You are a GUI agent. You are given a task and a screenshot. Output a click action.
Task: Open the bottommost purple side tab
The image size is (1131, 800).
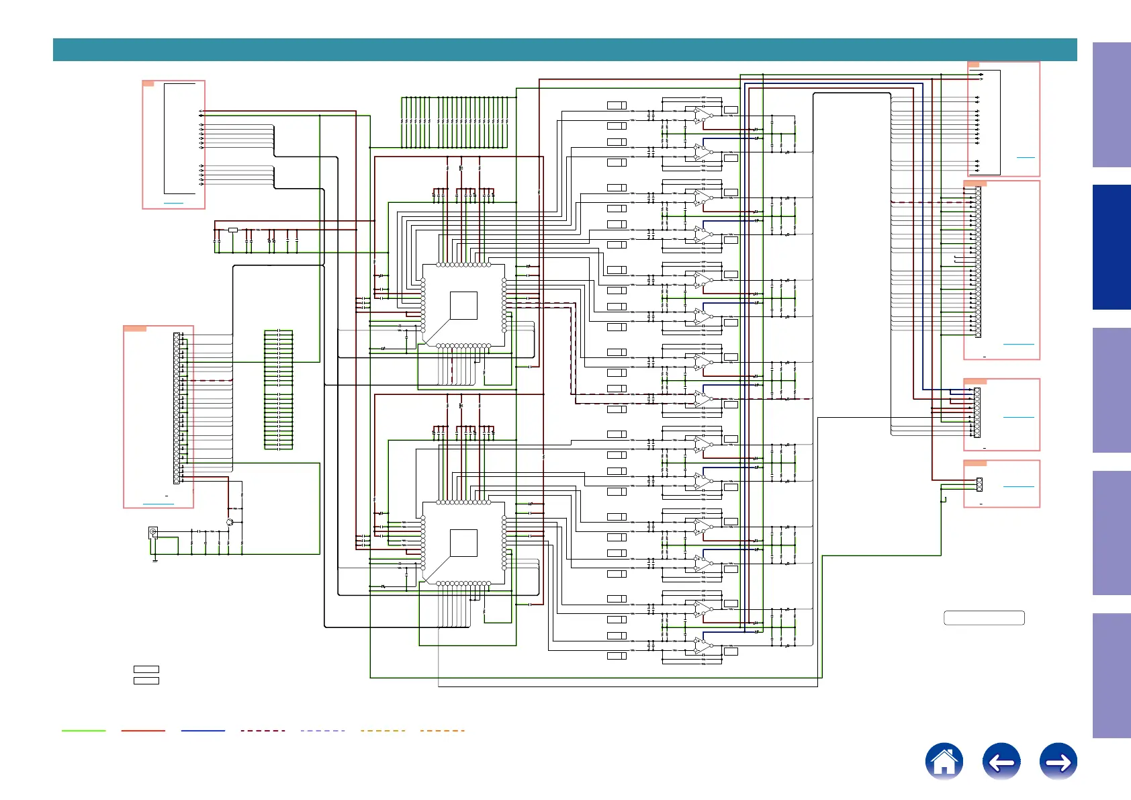click(x=1112, y=676)
